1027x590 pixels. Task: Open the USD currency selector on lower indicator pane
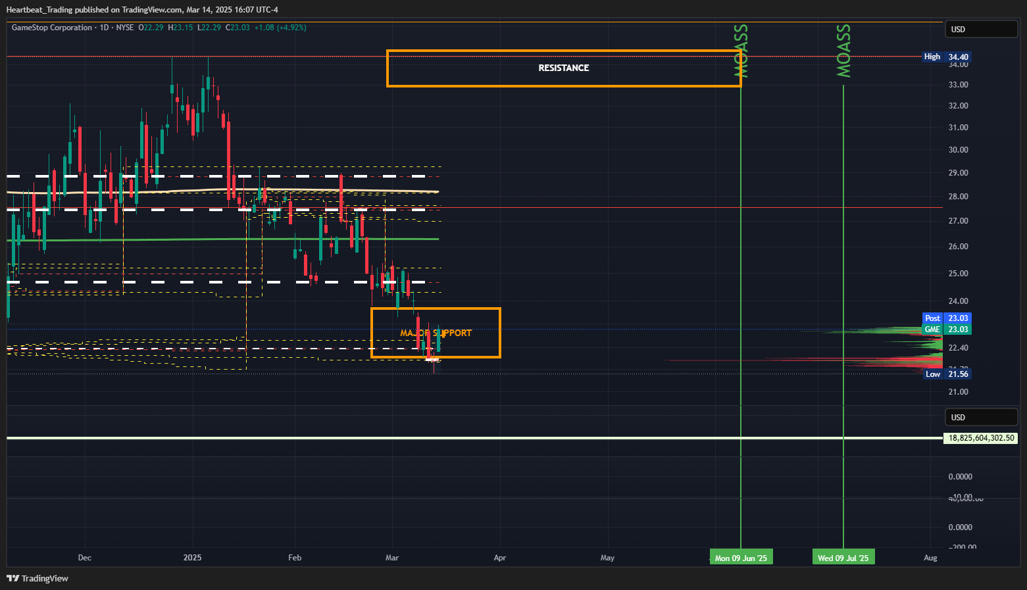[x=982, y=417]
